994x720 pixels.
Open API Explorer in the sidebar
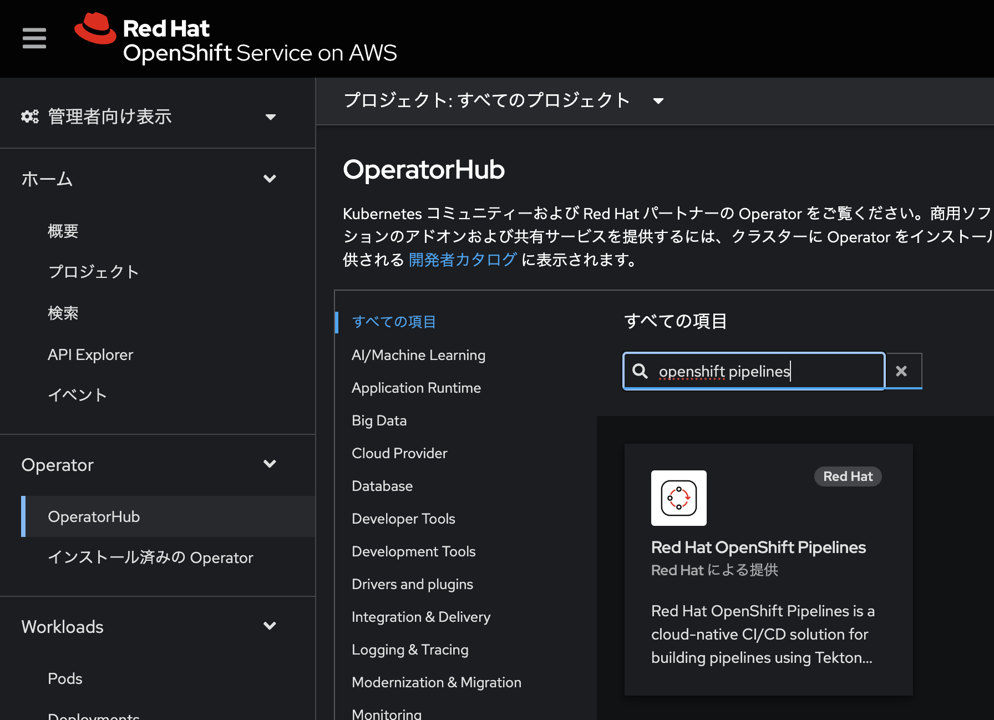click(90, 354)
